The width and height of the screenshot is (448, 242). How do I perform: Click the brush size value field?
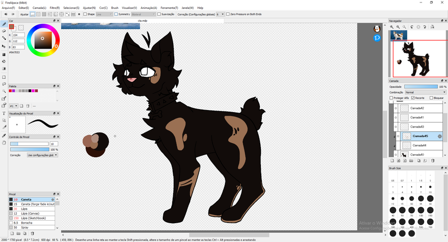coord(54,144)
